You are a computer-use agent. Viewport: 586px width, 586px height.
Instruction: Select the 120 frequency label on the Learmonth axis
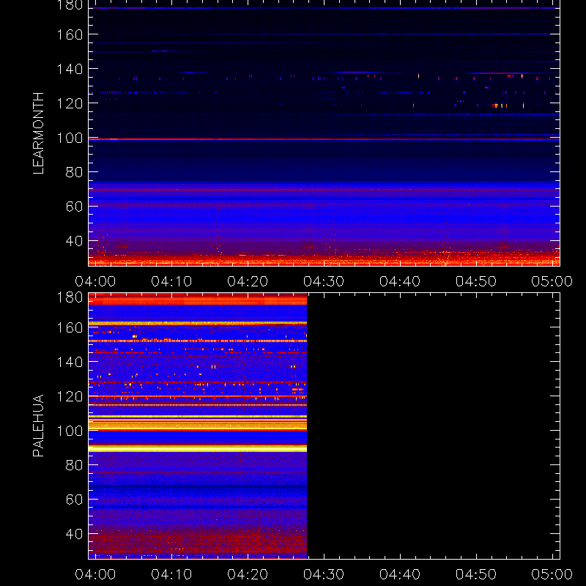[70, 103]
